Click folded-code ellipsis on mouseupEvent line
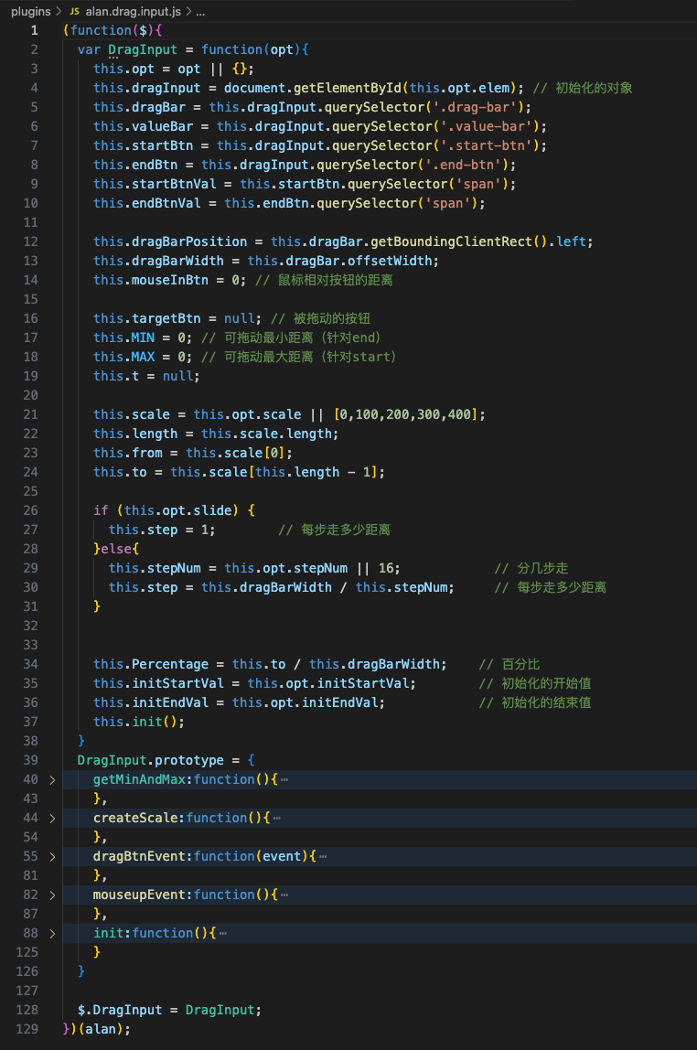 click(284, 895)
